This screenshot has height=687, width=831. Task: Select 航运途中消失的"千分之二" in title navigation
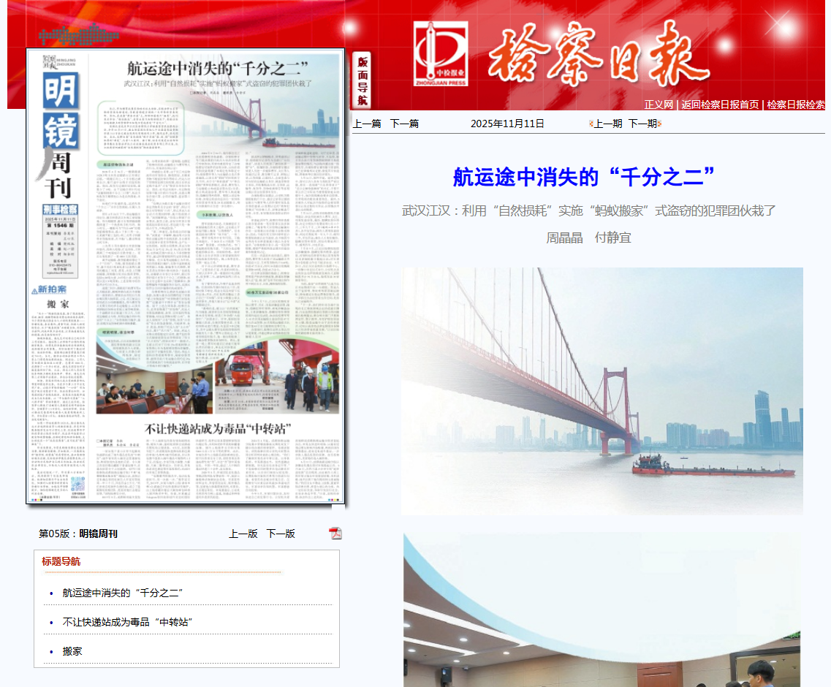click(122, 593)
